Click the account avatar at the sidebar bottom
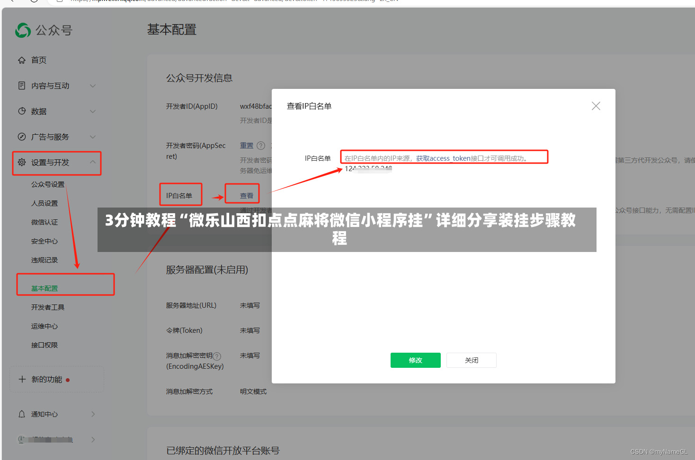 [x=22, y=440]
